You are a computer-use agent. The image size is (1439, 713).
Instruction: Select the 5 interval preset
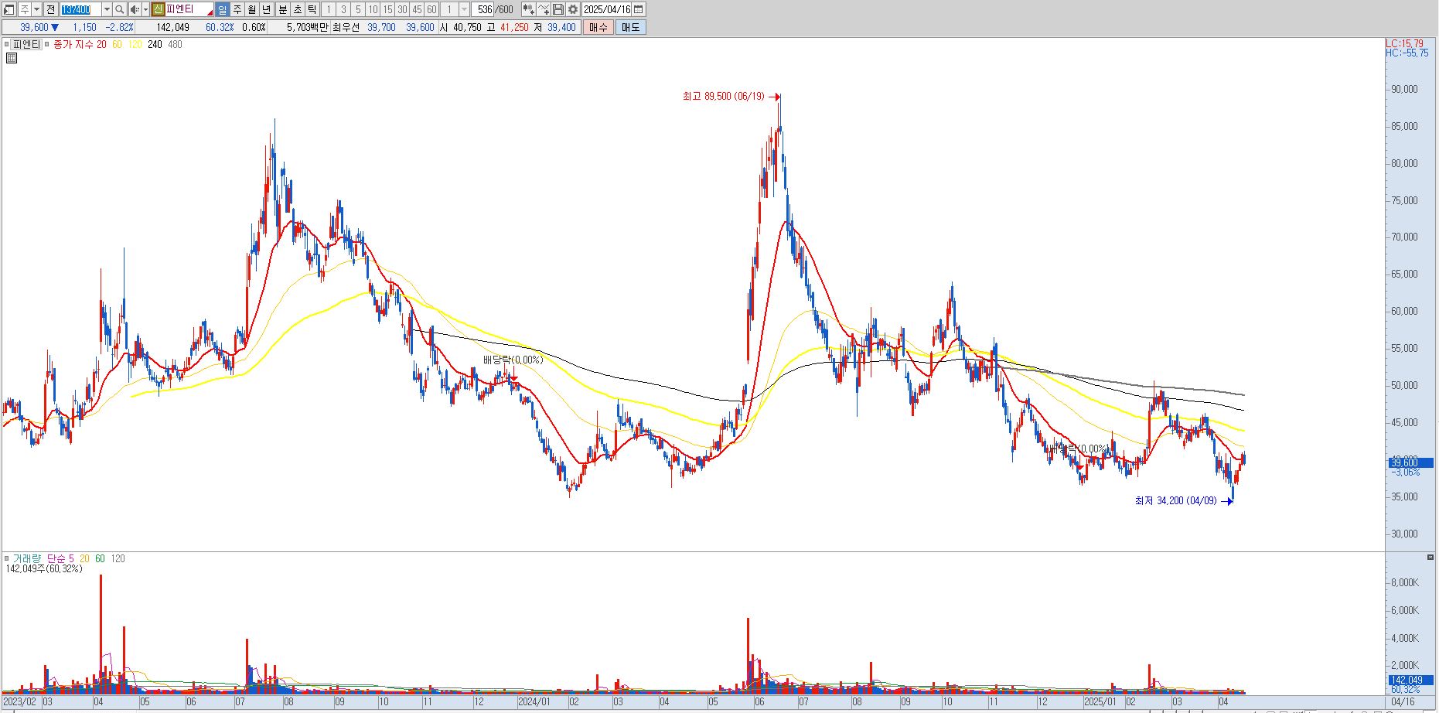[358, 9]
